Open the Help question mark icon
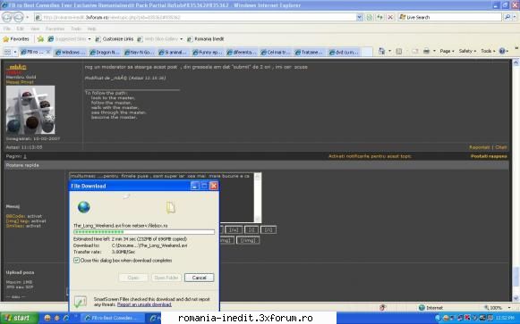 [502, 51]
